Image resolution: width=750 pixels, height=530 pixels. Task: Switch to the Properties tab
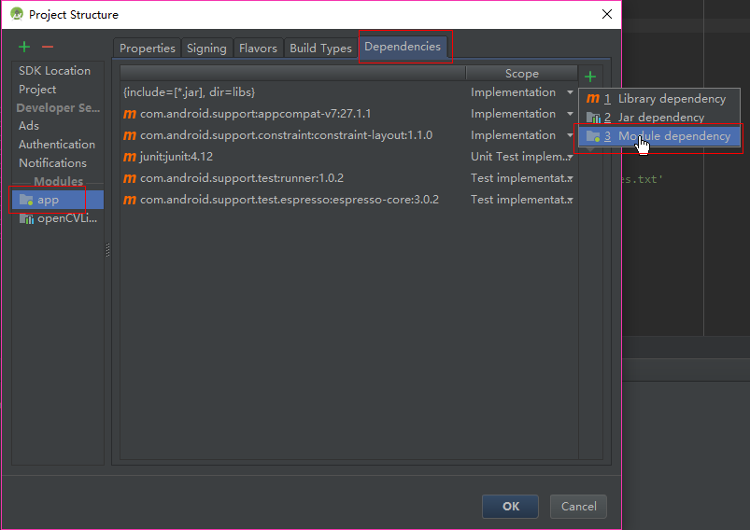coord(148,49)
